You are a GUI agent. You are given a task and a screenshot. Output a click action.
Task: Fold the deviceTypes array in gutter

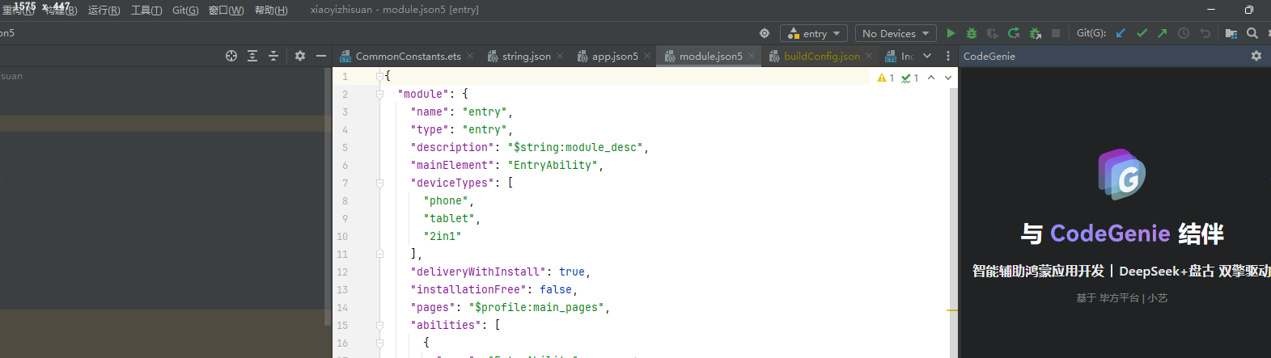coord(379,183)
